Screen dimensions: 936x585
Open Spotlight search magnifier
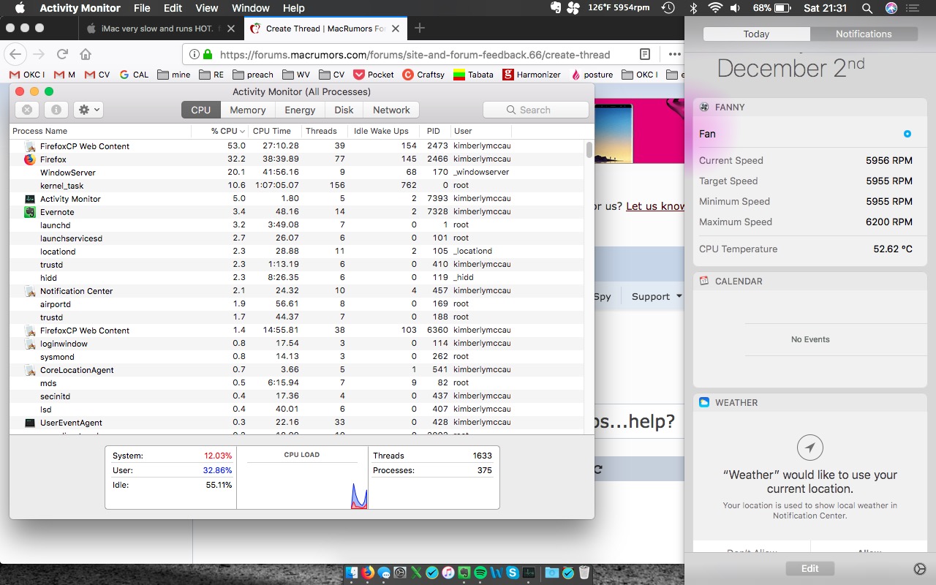point(867,8)
